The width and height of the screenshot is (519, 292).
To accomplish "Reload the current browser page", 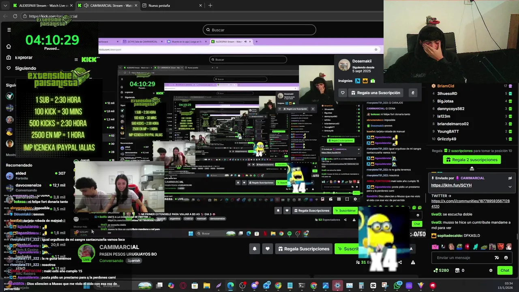I will 15,16.
